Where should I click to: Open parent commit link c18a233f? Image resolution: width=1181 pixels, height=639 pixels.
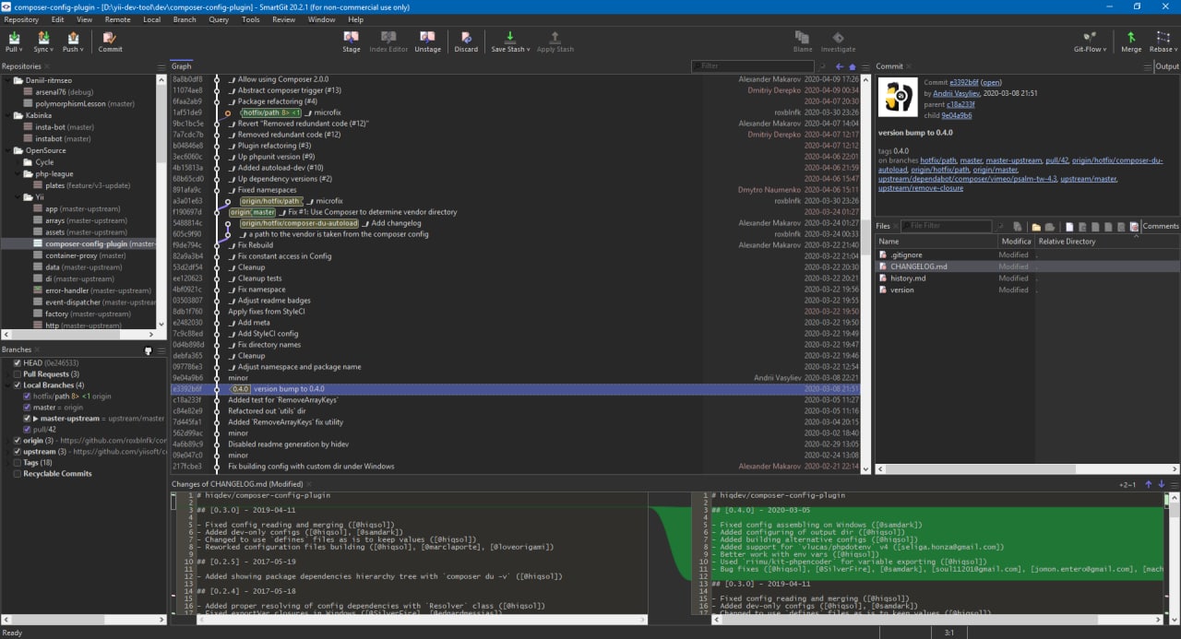(960, 104)
